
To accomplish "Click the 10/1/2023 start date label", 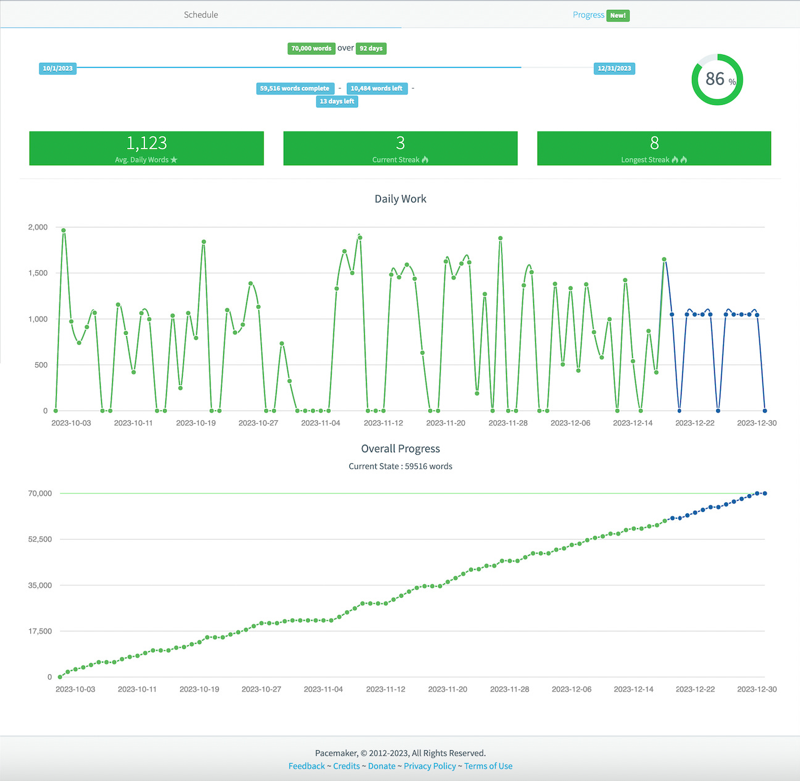I will pos(57,68).
